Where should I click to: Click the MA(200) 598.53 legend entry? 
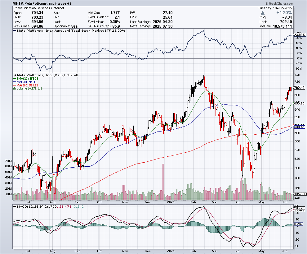(x=26, y=85)
